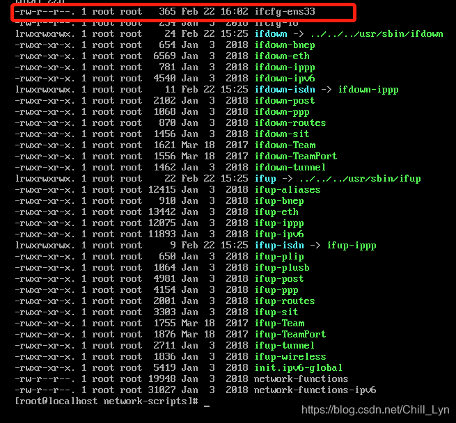
Task: Select the ifup-plusb file name
Action: pos(282,267)
